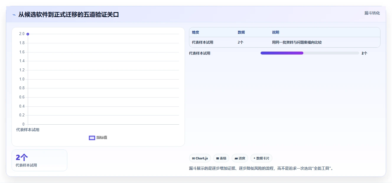Screen dimensions: 392x183
Task: Click the 漏斗转化 label
Action: [x=372, y=13]
